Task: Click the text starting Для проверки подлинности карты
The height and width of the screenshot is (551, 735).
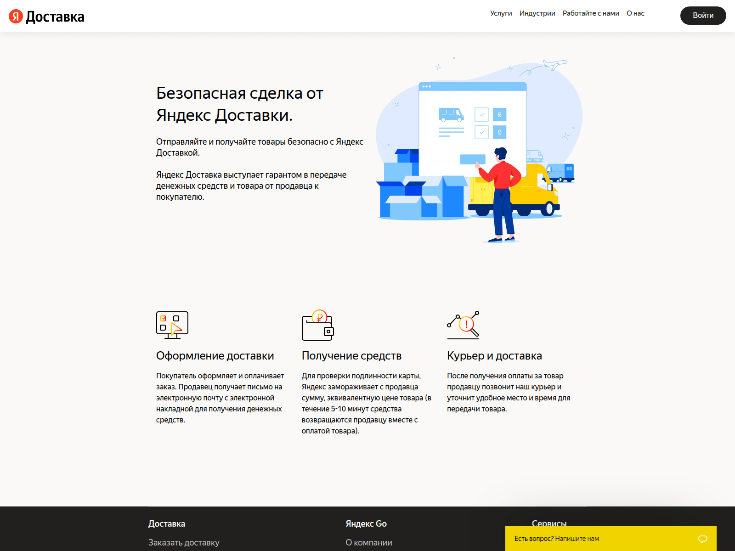Action: 366,404
